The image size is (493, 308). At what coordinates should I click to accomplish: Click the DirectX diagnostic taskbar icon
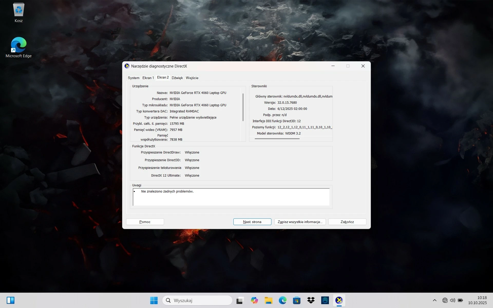click(339, 300)
